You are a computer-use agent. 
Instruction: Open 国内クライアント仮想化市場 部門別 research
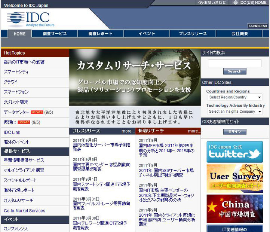167,220
